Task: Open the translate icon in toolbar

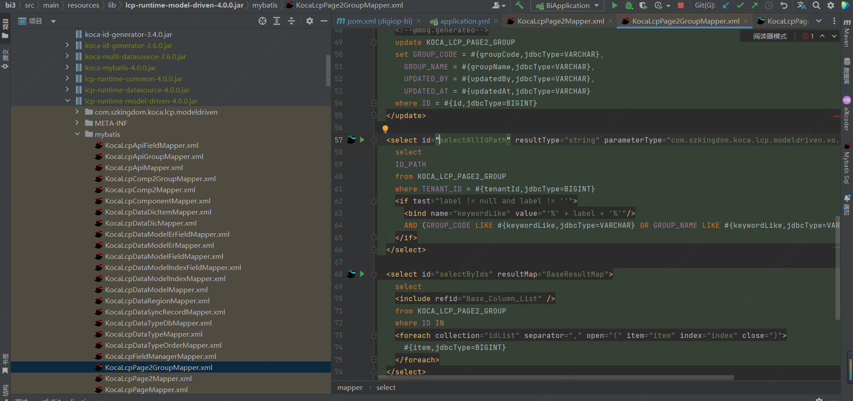Action: (801, 5)
